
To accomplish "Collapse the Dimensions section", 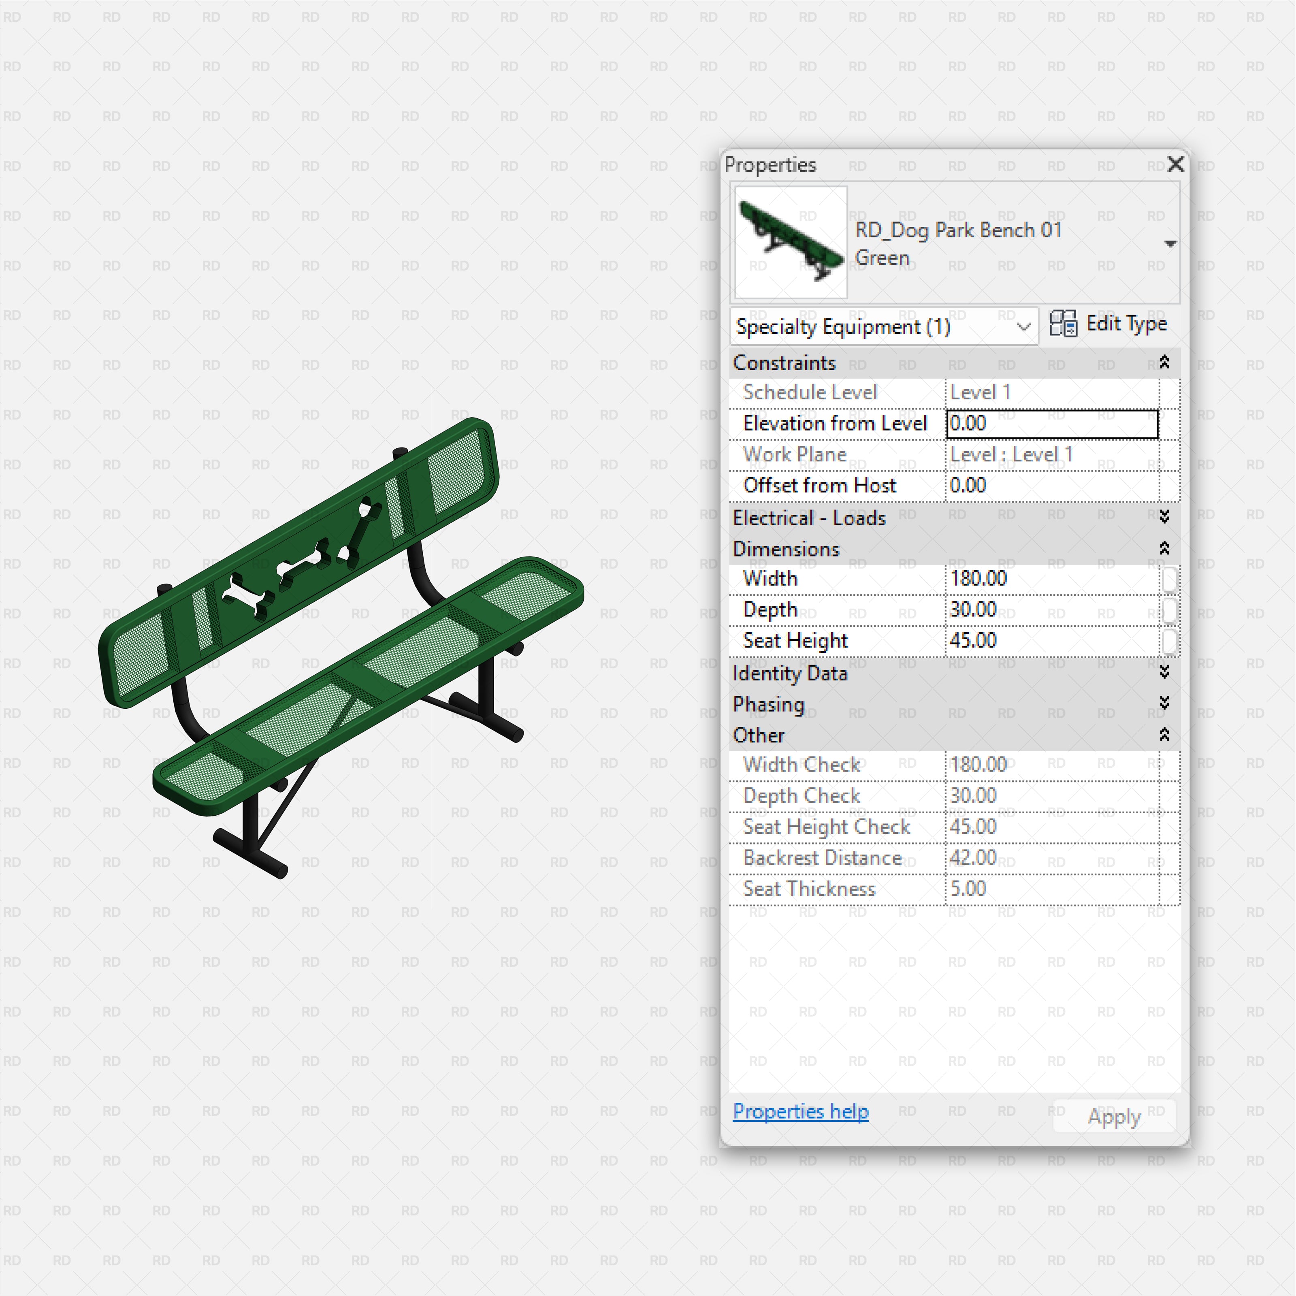I will pyautogui.click(x=1164, y=548).
